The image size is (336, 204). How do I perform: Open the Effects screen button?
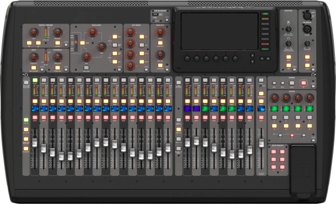pos(265,39)
